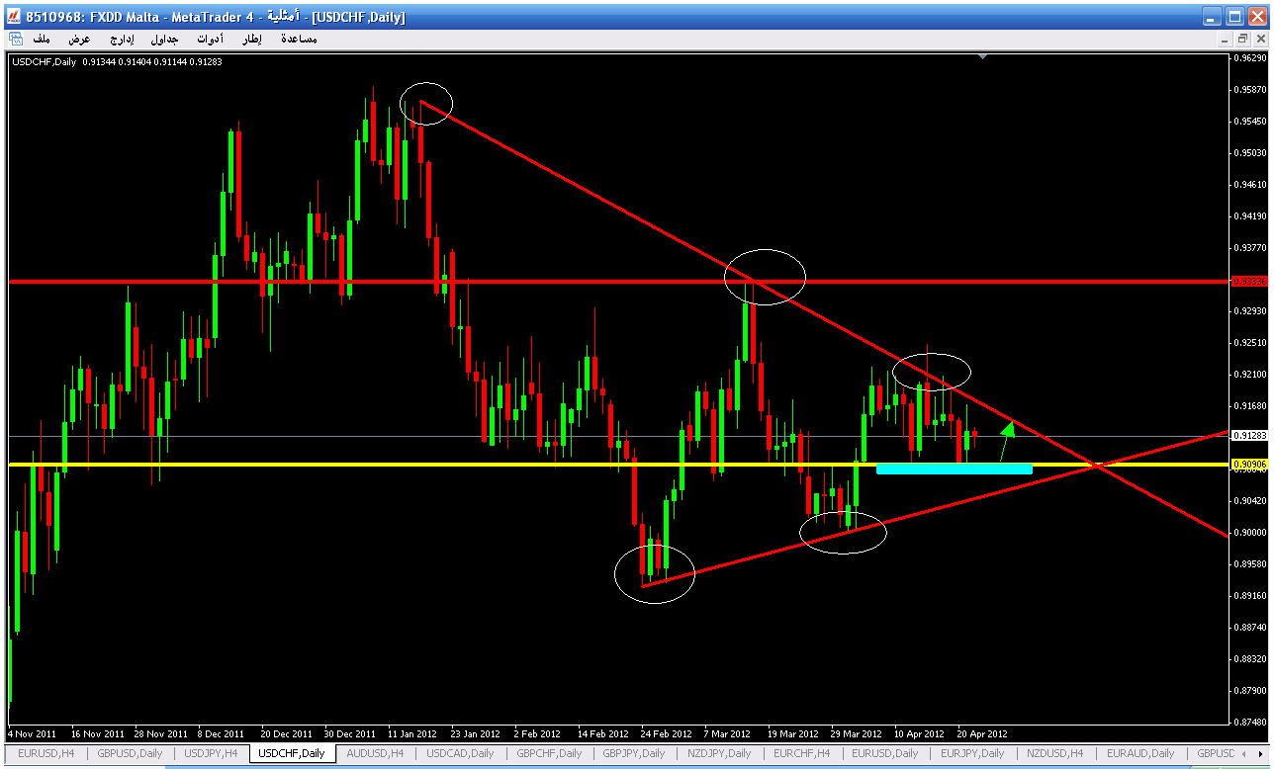The image size is (1274, 769).
Task: Open the جداول (Charts) menu
Action: (x=164, y=39)
